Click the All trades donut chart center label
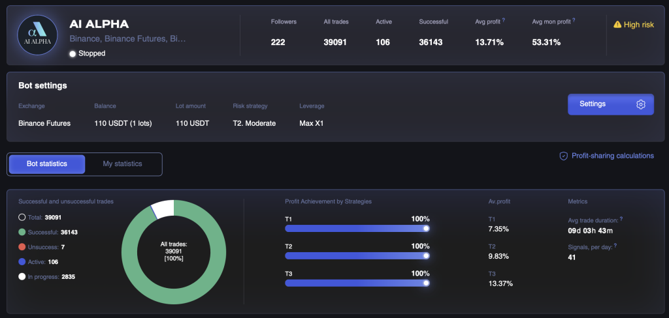 pos(174,251)
